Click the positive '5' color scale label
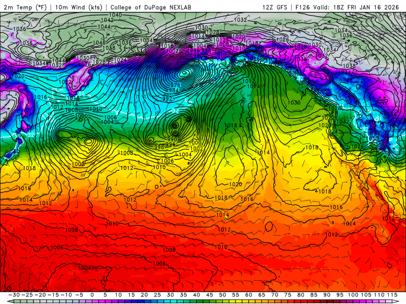Screen dimensions: 406x304 click(x=105, y=295)
